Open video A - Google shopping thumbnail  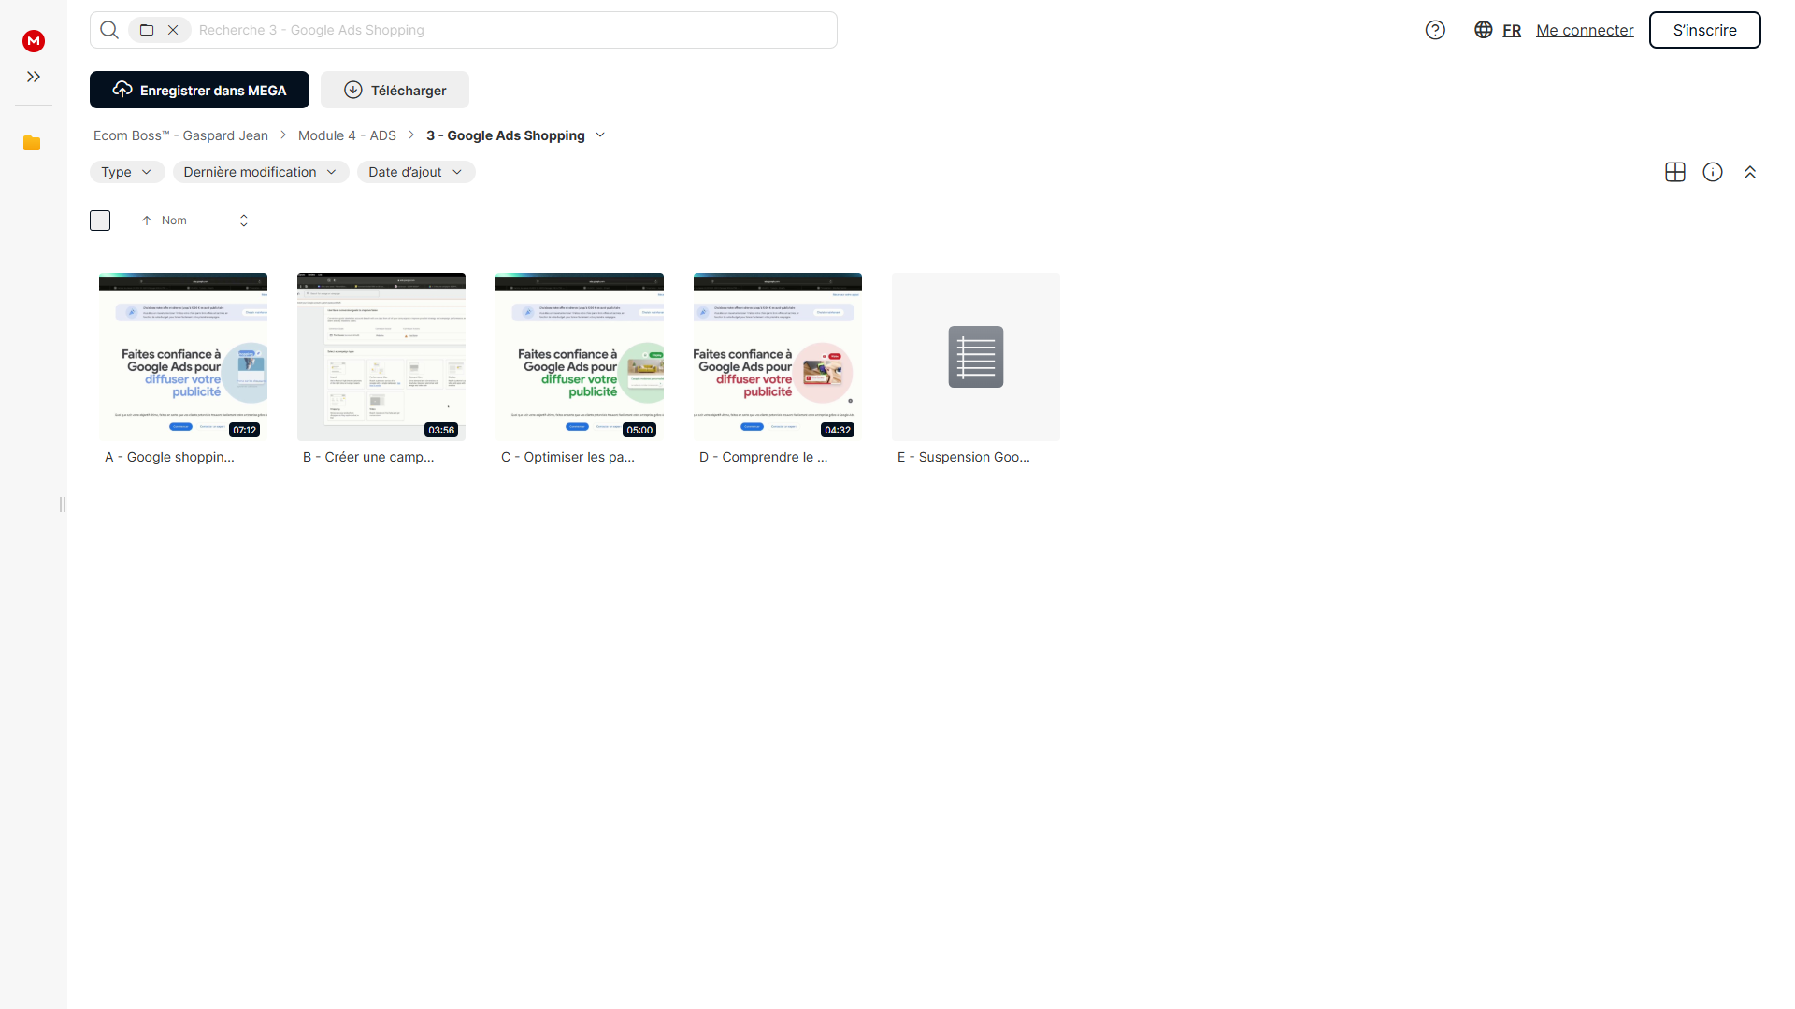[183, 357]
